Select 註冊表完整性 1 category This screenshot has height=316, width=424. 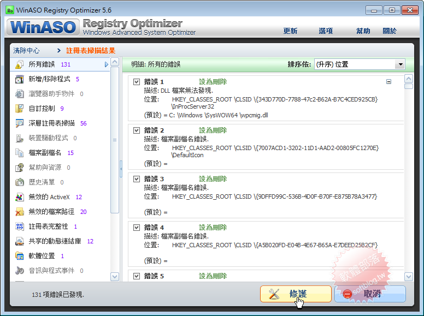[60, 226]
